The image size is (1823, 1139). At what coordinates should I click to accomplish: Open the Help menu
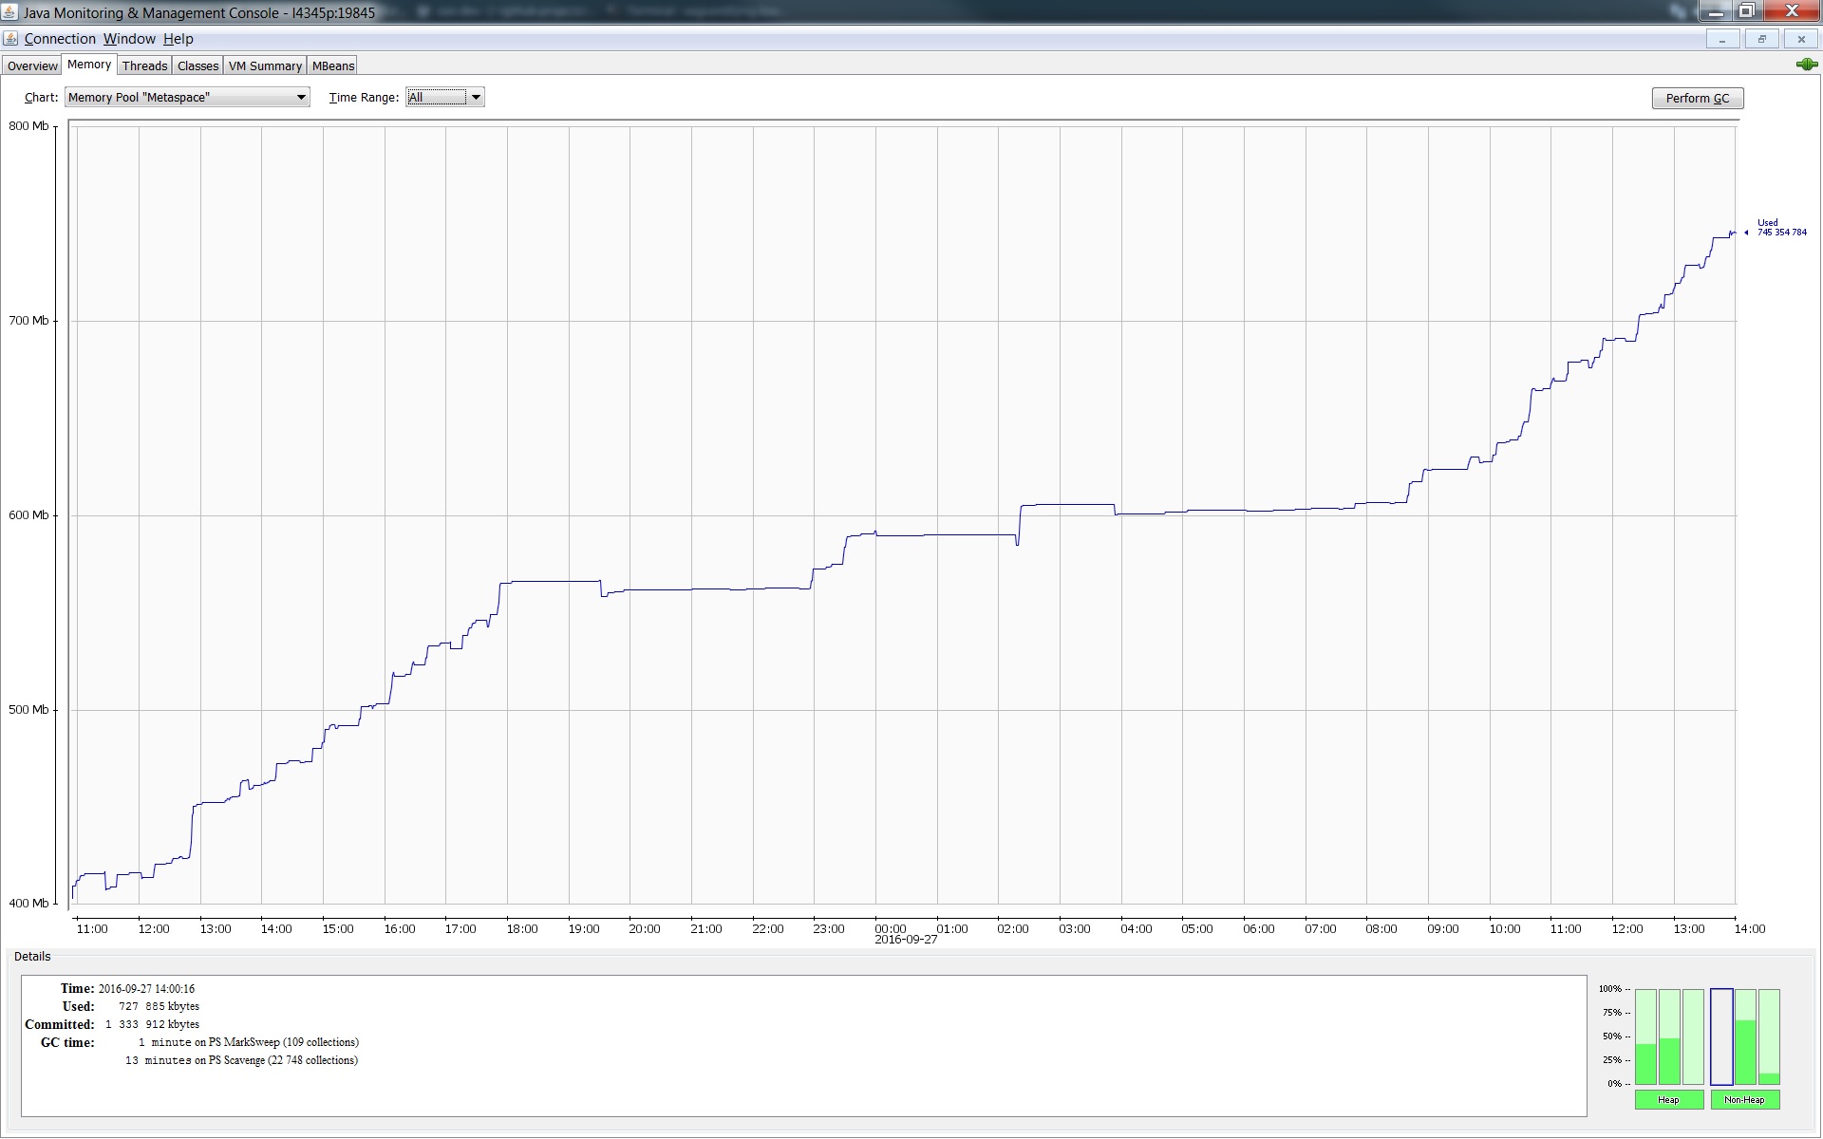pyautogui.click(x=178, y=39)
